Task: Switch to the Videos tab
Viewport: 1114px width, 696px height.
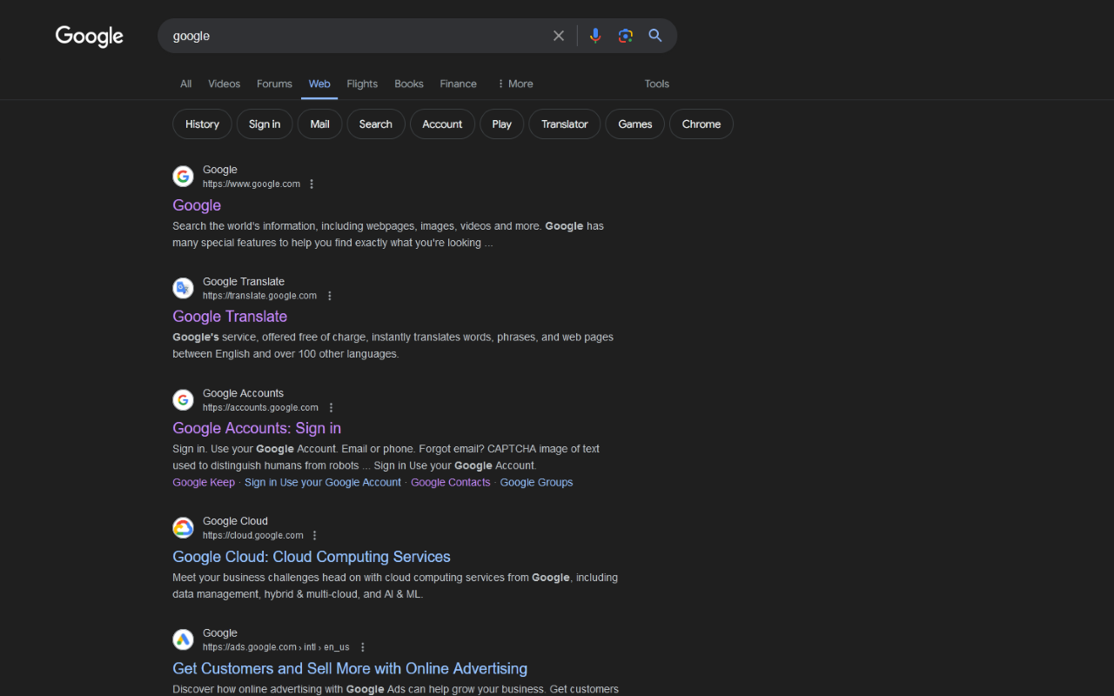Action: (224, 84)
